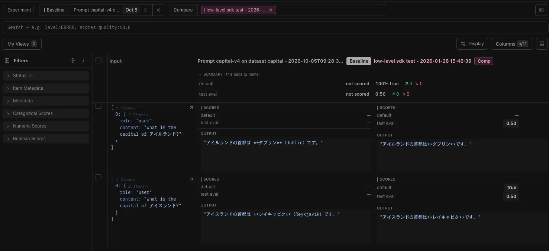Open the Display options

[x=472, y=44]
